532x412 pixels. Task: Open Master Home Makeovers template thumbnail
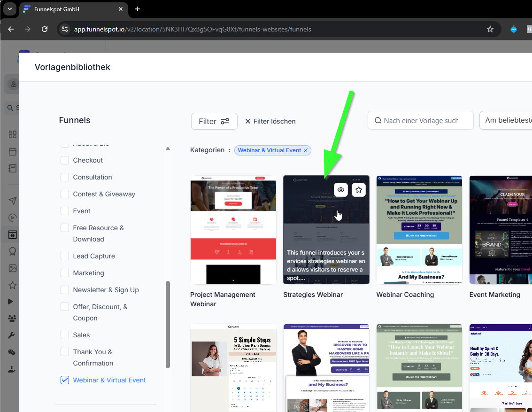pyautogui.click(x=326, y=368)
